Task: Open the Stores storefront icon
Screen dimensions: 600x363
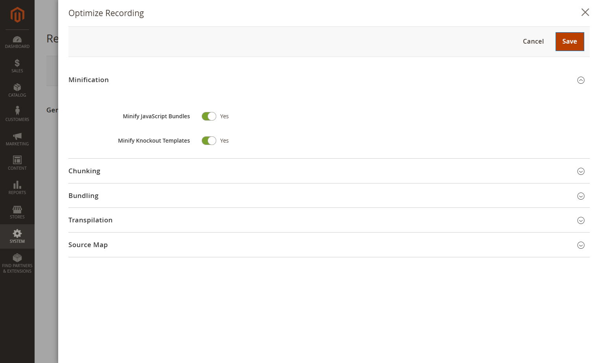Action: [x=17, y=209]
